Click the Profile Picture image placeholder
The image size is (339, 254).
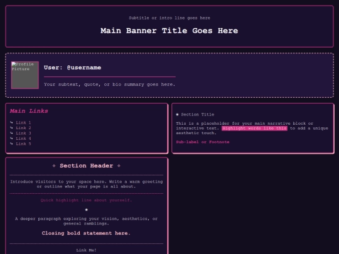click(25, 75)
